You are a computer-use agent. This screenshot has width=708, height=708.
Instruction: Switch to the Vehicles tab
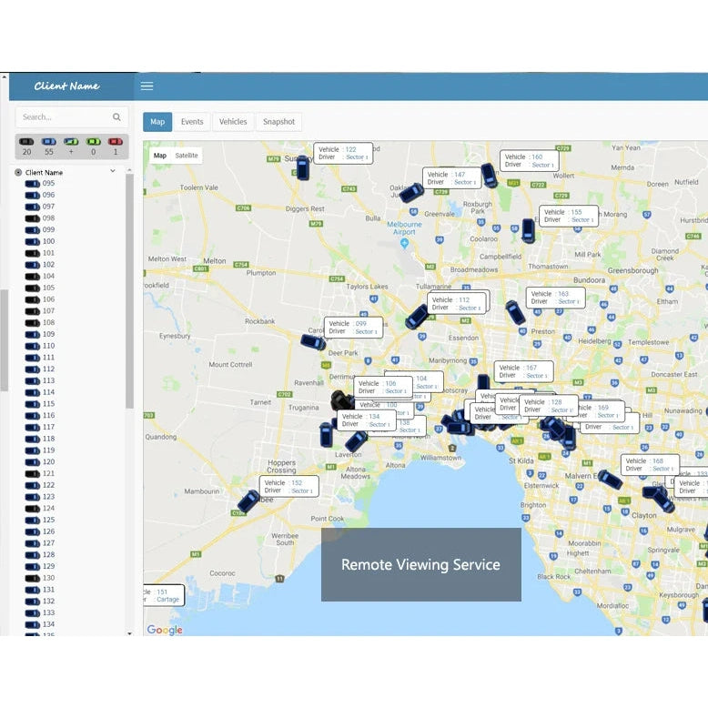point(233,122)
